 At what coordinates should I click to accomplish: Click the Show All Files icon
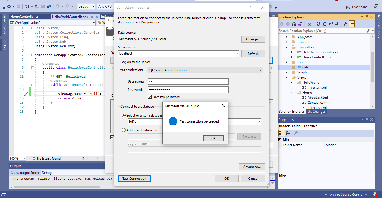[x=337, y=24]
